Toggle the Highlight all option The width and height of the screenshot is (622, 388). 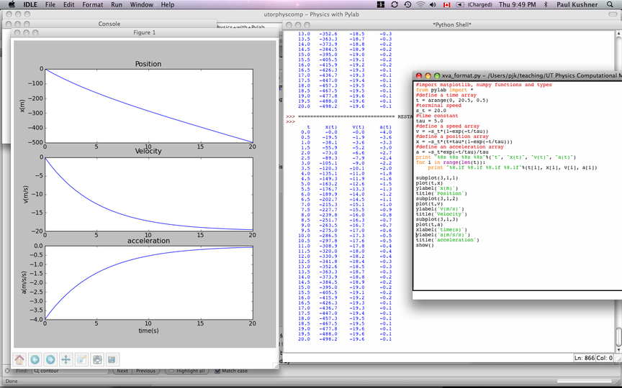171,371
